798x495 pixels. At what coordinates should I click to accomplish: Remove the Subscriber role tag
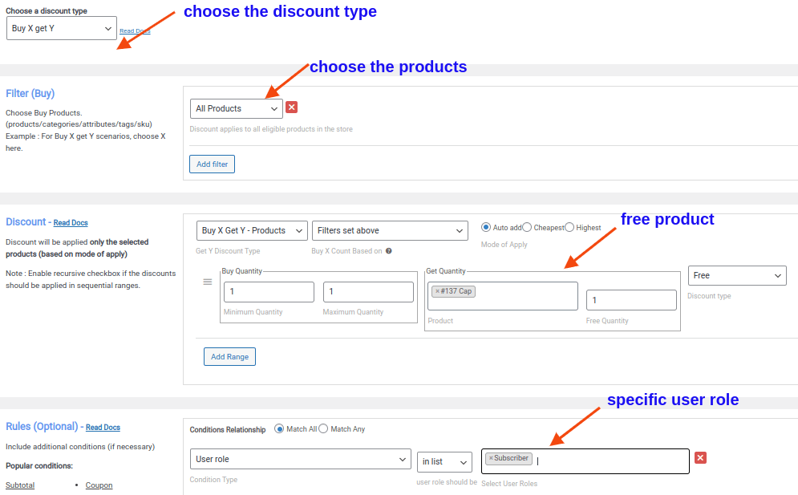click(x=491, y=458)
